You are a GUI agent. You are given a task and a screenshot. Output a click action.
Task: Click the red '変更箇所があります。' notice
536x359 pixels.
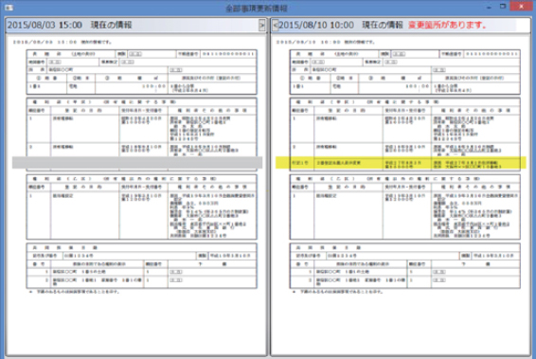click(x=447, y=25)
